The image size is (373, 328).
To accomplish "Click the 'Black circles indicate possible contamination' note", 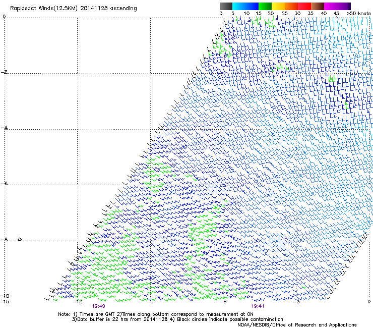I will [230, 319].
